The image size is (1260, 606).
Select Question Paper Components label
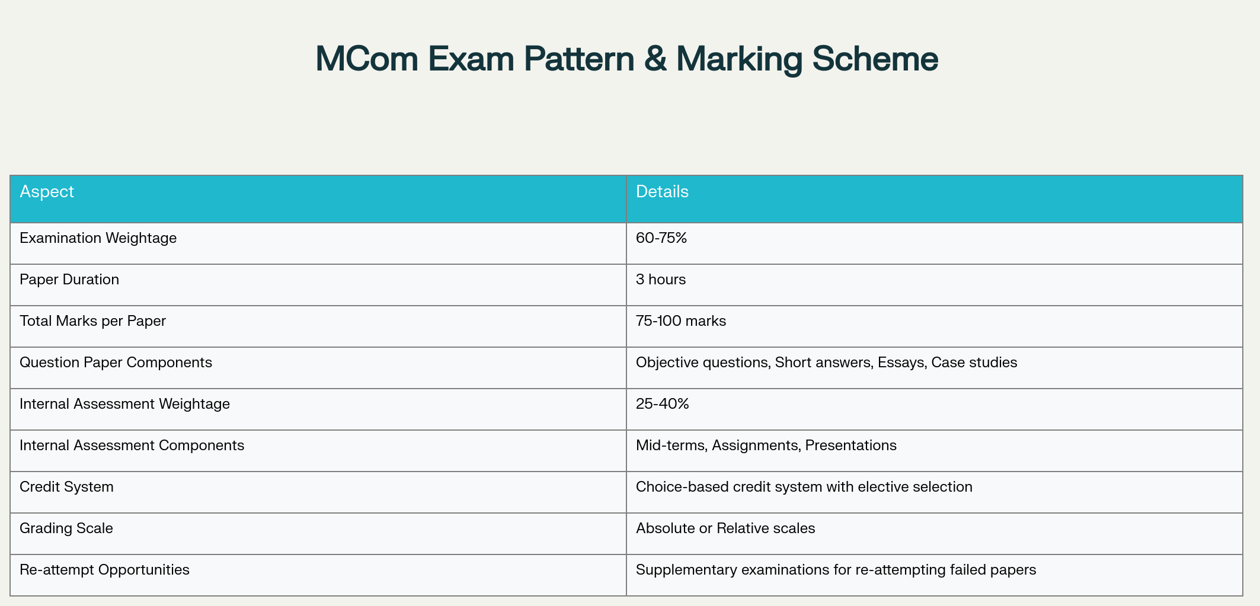(x=116, y=363)
